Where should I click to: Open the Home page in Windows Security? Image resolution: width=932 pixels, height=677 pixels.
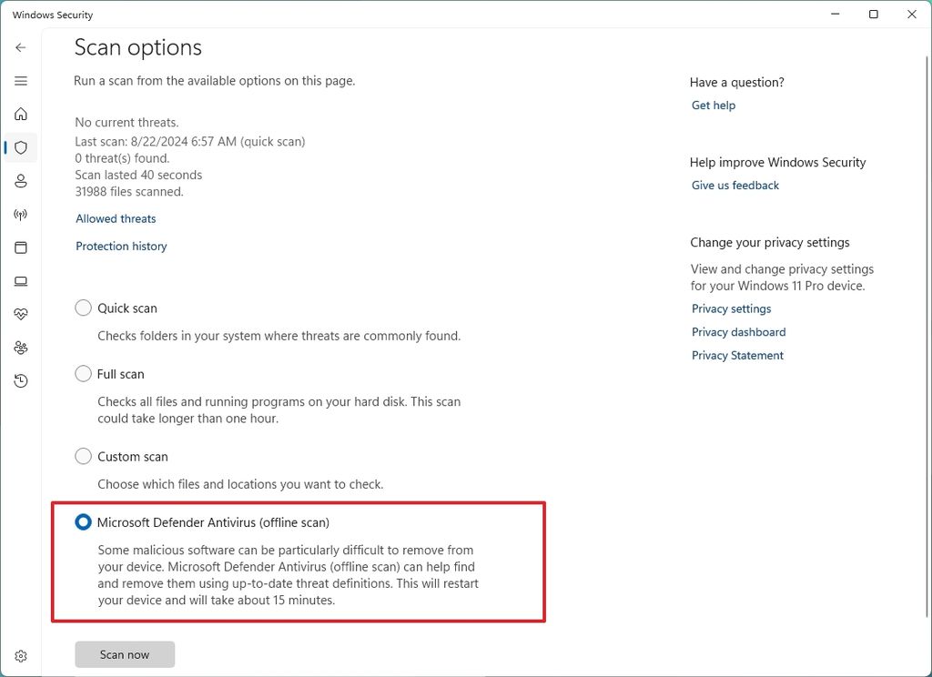click(x=20, y=114)
